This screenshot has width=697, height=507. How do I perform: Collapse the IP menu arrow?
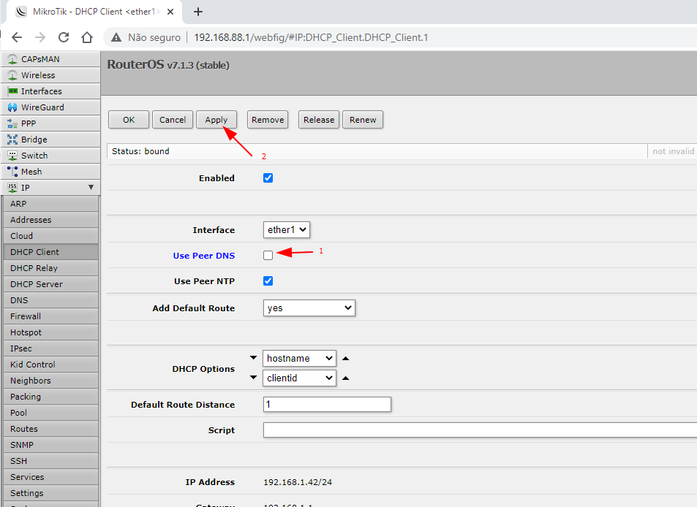(x=91, y=187)
